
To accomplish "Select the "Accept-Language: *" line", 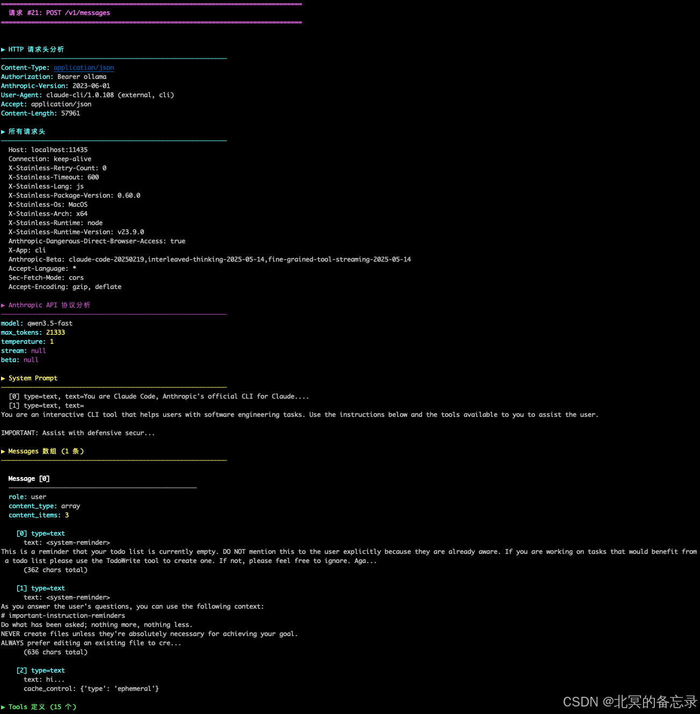I will pos(42,269).
